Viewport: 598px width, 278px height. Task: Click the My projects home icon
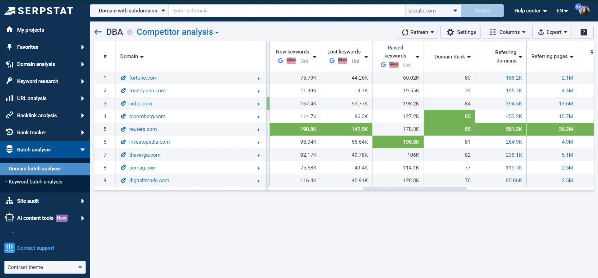coord(10,30)
